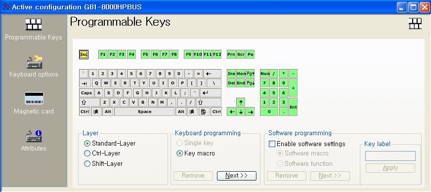
Task: Select the left Shift key
Action: click(89, 102)
